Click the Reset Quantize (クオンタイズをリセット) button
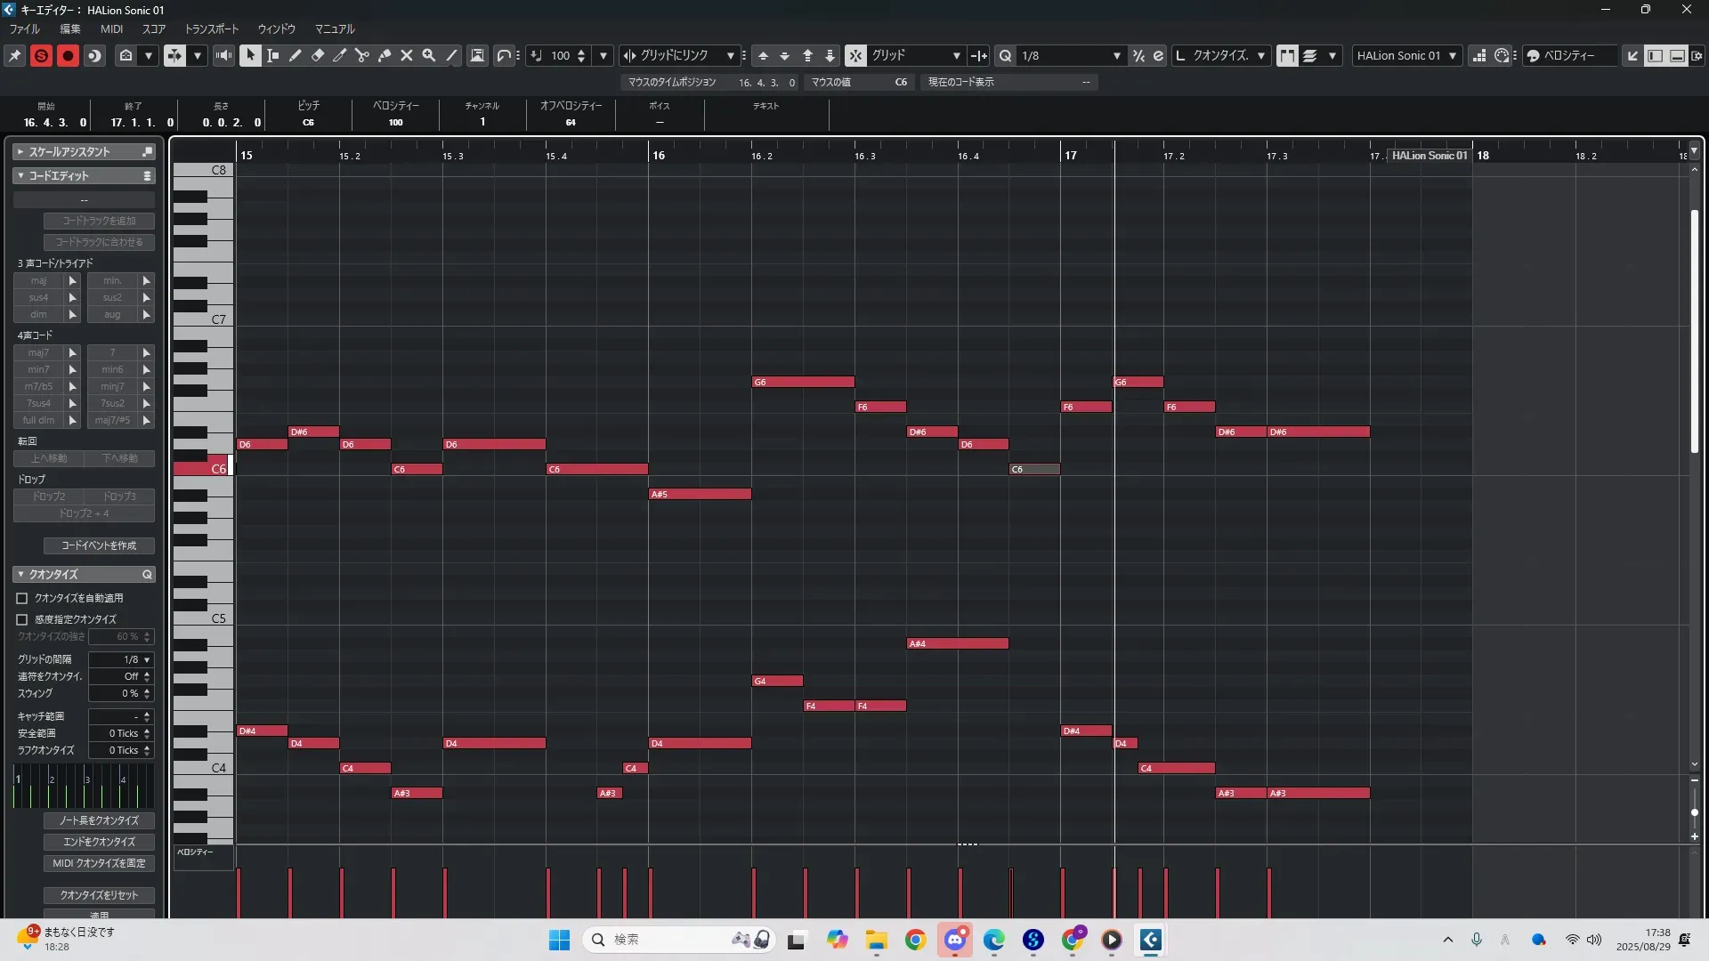 point(99,895)
